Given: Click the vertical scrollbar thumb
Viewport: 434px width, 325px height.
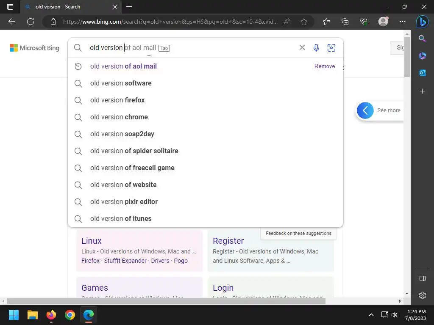Looking at the screenshot, I should (407, 57).
